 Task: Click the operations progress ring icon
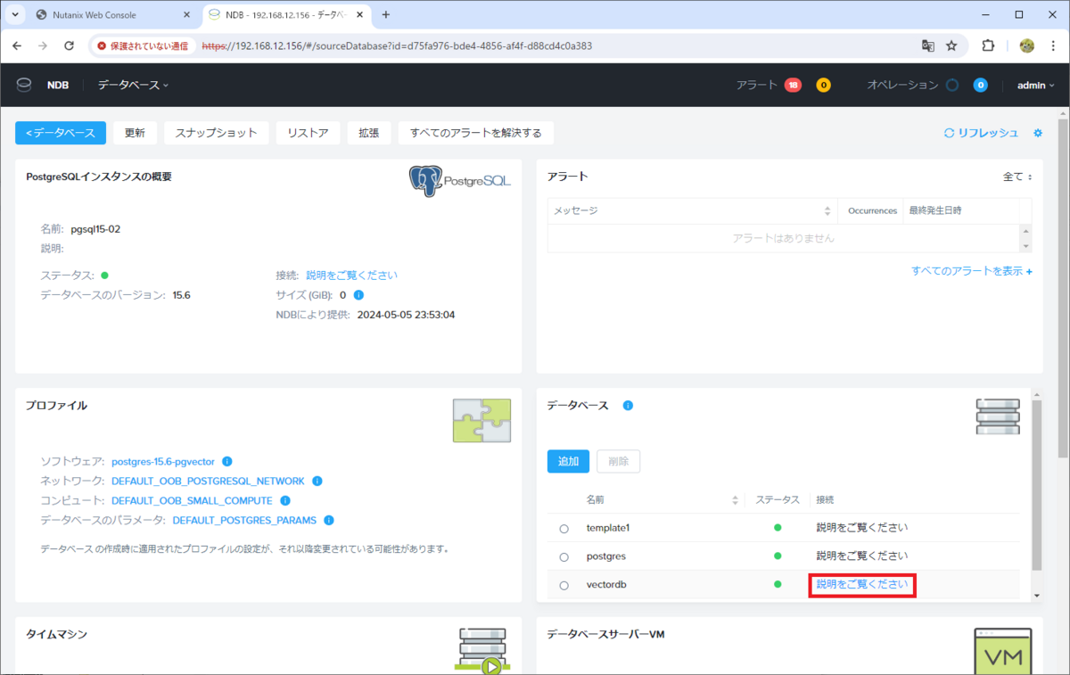pos(951,85)
